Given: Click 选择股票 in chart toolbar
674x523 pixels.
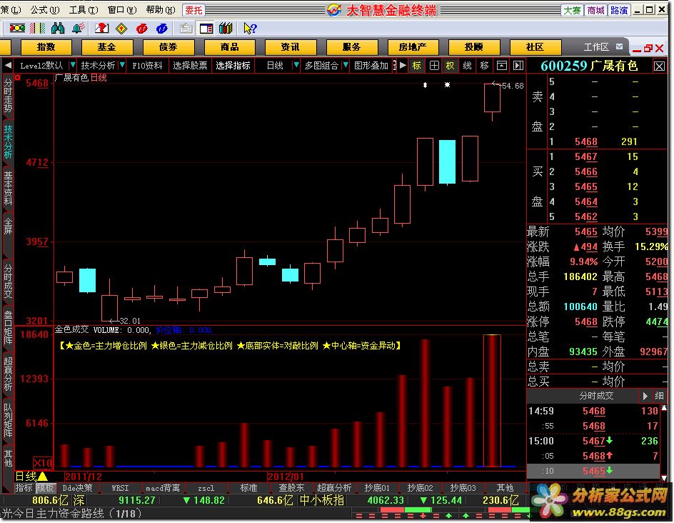Looking at the screenshot, I should coord(190,66).
